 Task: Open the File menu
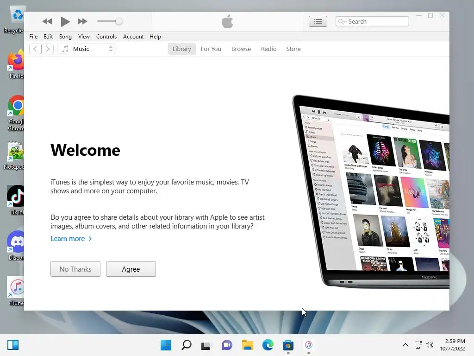(x=33, y=37)
